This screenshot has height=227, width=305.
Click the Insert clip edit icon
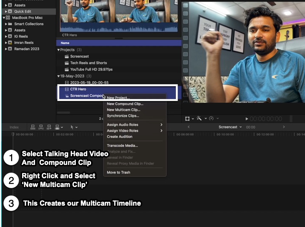(x=41, y=127)
